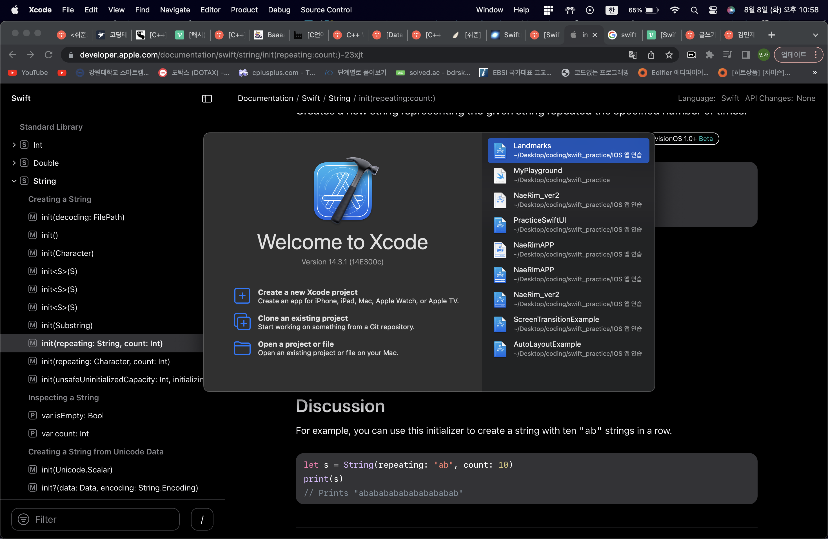Open macOS Control Center toggles icon

[713, 10]
